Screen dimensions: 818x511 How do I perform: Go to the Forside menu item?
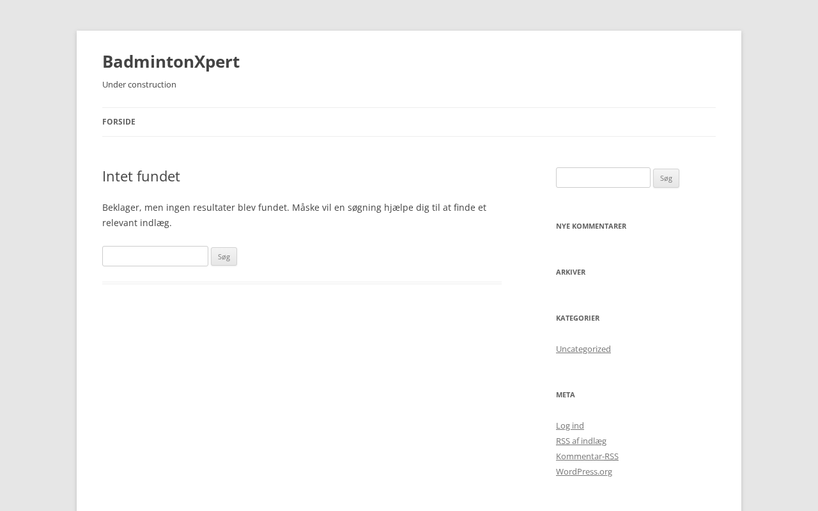point(119,122)
